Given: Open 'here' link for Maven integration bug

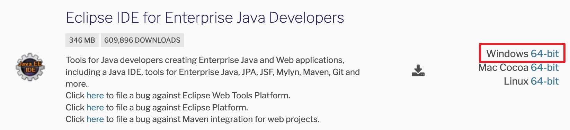Looking at the screenshot, I should point(95,119).
